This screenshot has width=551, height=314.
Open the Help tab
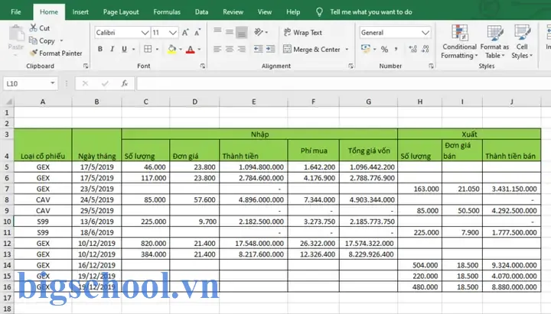(293, 12)
